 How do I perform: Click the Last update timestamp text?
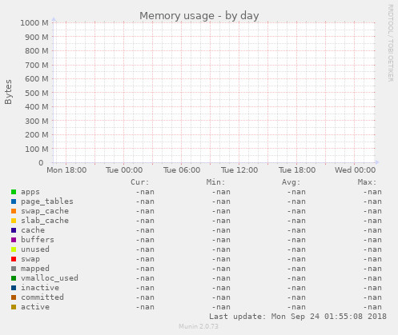point(298,317)
